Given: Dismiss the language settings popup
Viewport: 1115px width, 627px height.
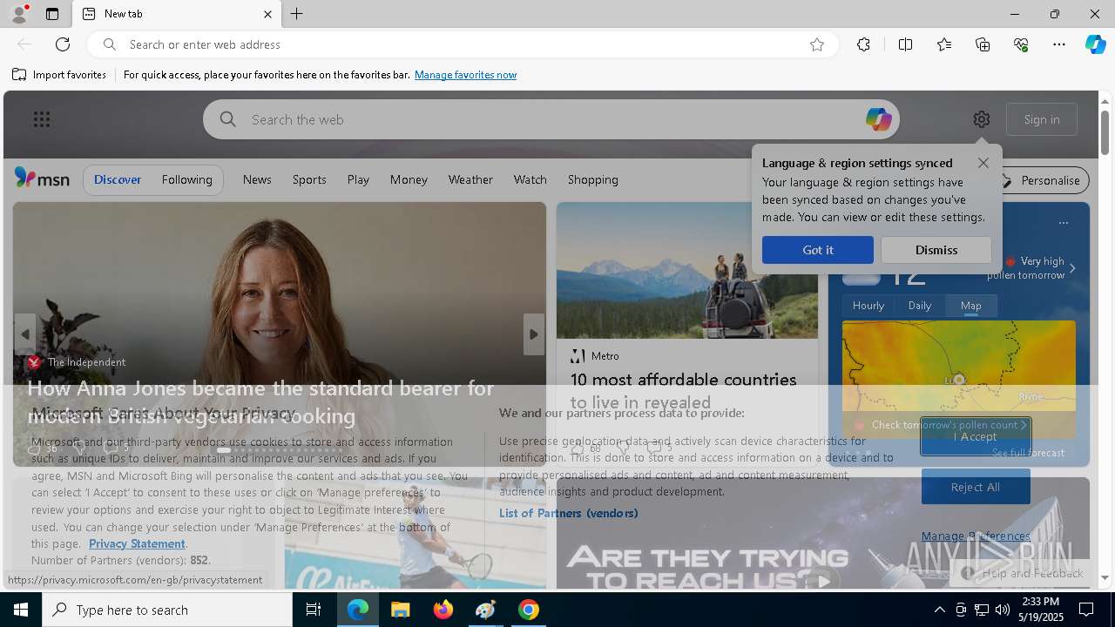Looking at the screenshot, I should [x=936, y=250].
